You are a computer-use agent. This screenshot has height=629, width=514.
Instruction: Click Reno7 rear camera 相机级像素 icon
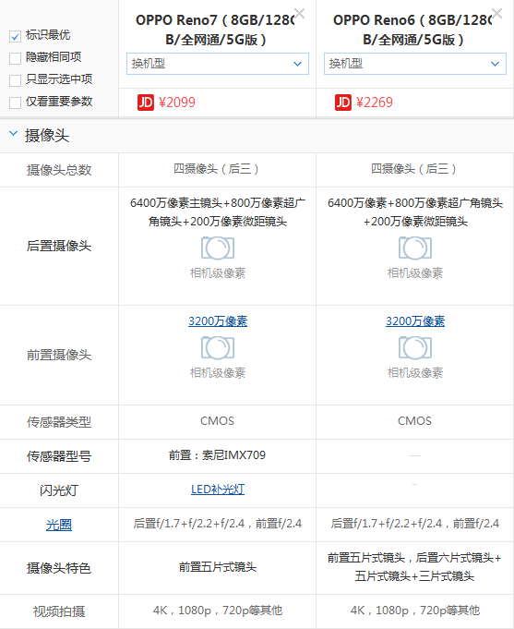(218, 248)
